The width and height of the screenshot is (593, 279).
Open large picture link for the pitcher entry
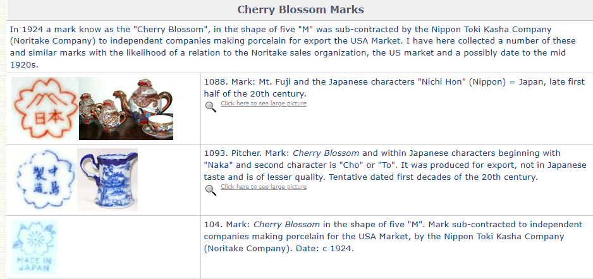tap(263, 187)
